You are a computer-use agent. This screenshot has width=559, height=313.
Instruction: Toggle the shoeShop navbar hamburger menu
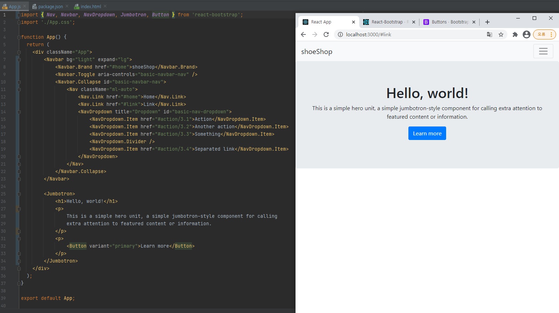tap(543, 51)
